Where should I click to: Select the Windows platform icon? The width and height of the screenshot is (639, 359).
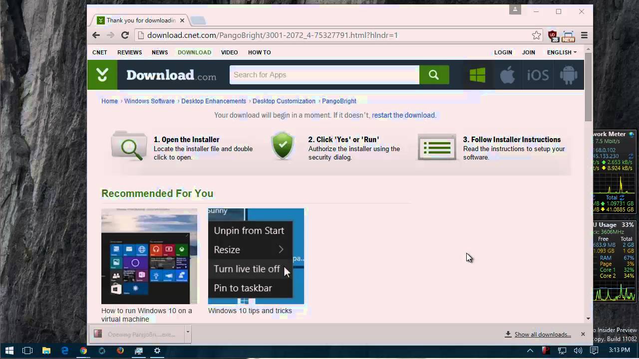477,75
